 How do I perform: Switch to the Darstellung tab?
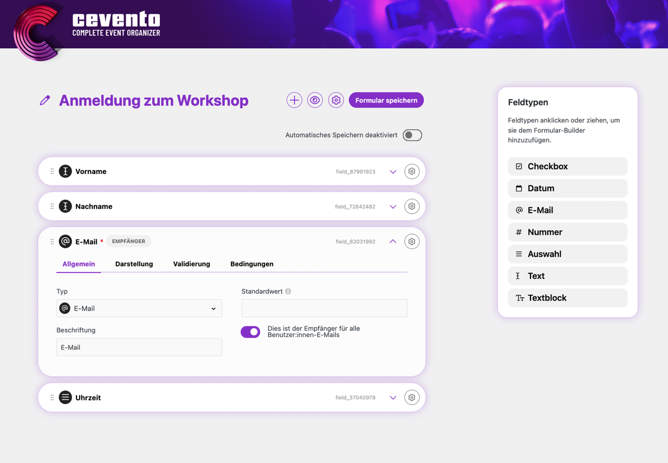pos(134,264)
